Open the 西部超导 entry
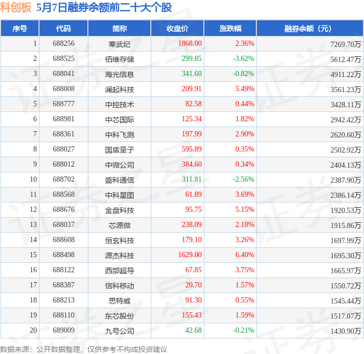The image size is (364, 354). click(119, 271)
